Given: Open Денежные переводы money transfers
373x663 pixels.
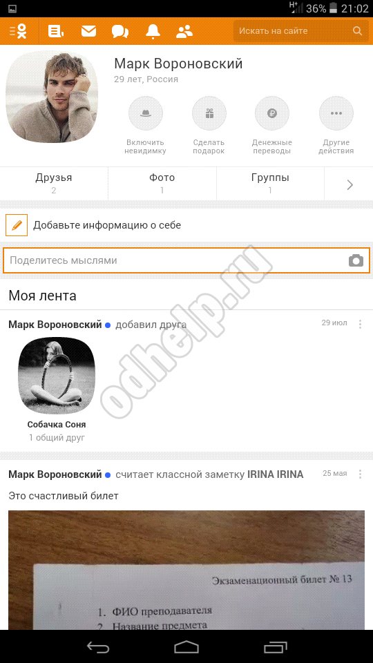Looking at the screenshot, I should [272, 126].
